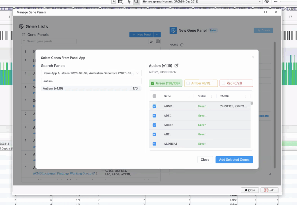Screen dimensions: 297x205
Task: Click the info icon beside NAME
Action: point(182,45)
